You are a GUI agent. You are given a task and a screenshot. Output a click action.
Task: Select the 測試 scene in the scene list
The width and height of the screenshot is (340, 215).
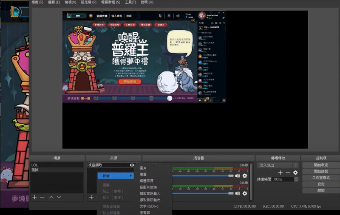click(x=57, y=170)
